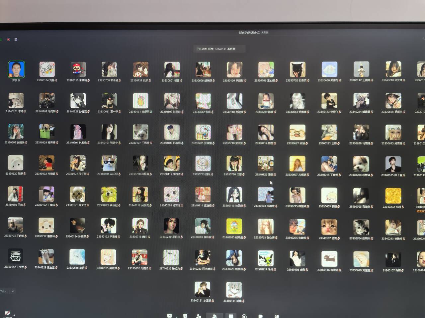
Task: Click the muted mic icon beside 23710205
Action: pos(213,143)
